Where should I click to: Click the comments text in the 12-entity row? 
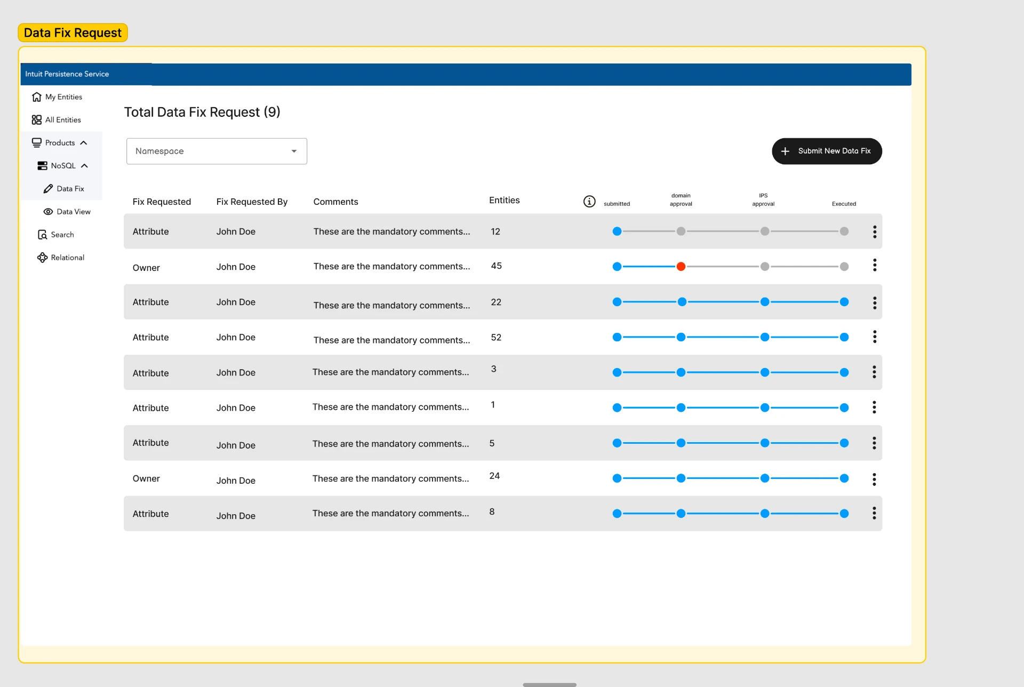pyautogui.click(x=391, y=231)
